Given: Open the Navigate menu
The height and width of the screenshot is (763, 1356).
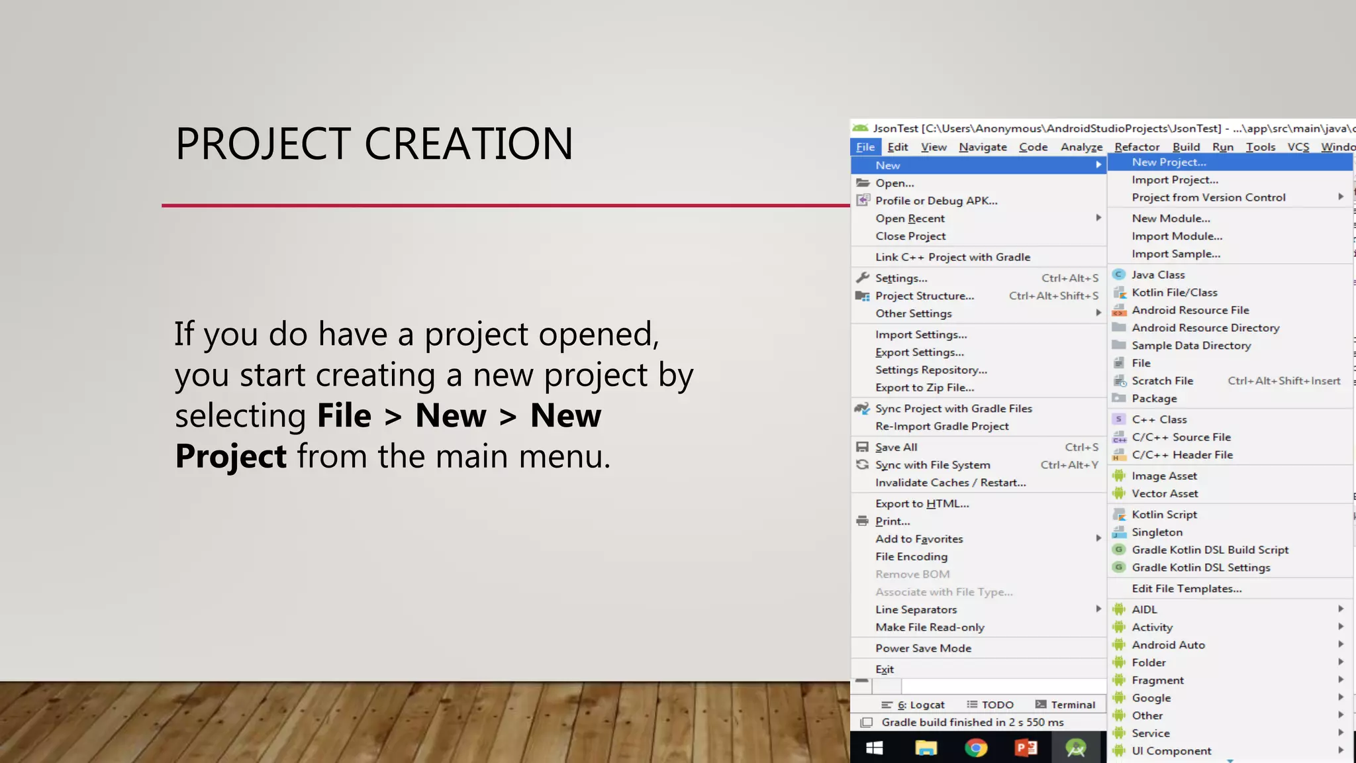Looking at the screenshot, I should [983, 147].
